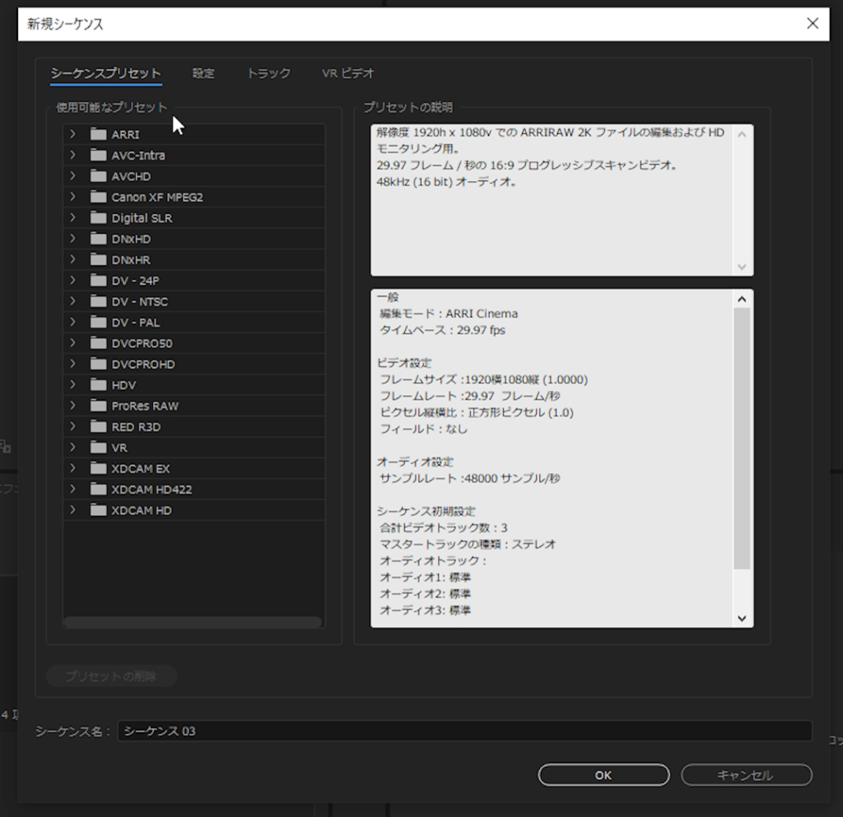
Task: Click the DV - PAL folder icon
Action: pyautogui.click(x=99, y=322)
